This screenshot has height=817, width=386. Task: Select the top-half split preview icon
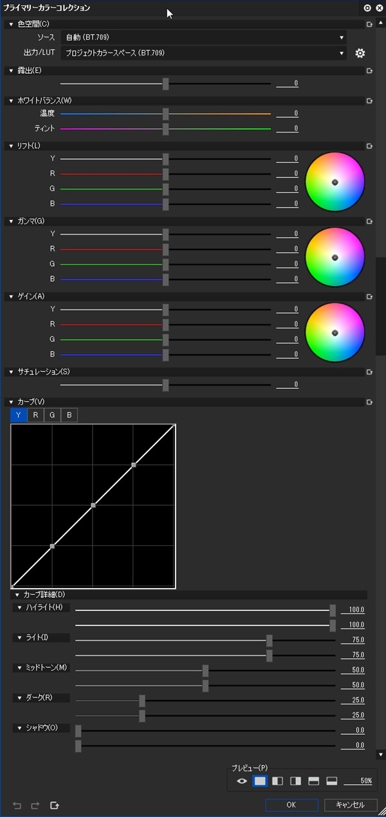314,781
